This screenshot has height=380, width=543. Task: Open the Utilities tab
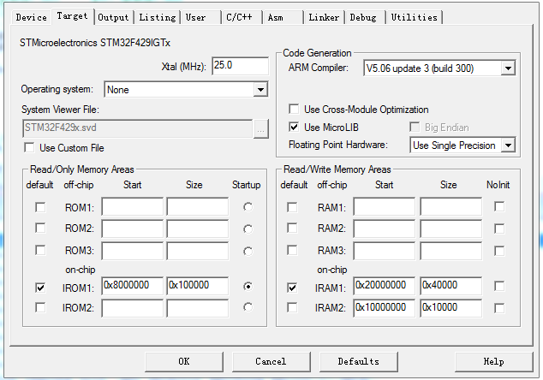415,17
